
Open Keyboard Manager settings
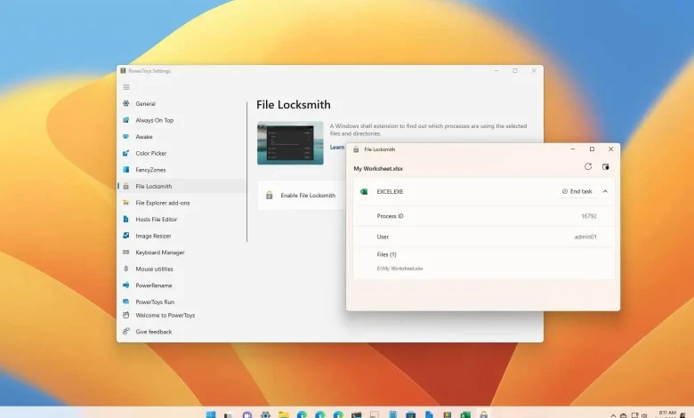coord(160,252)
